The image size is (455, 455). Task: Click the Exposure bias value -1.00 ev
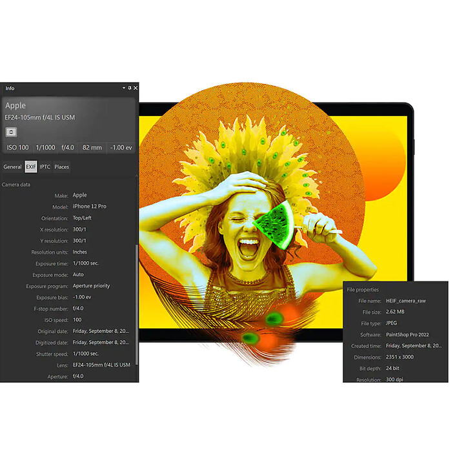coord(82,297)
